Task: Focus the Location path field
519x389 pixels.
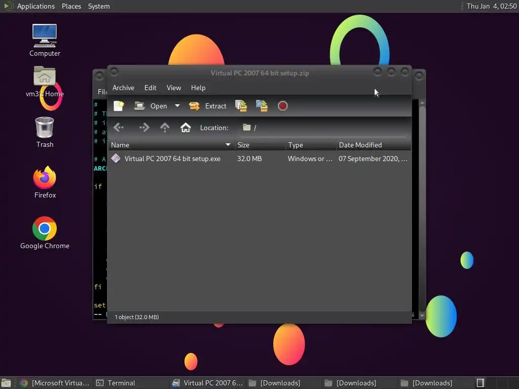Action: (x=324, y=128)
